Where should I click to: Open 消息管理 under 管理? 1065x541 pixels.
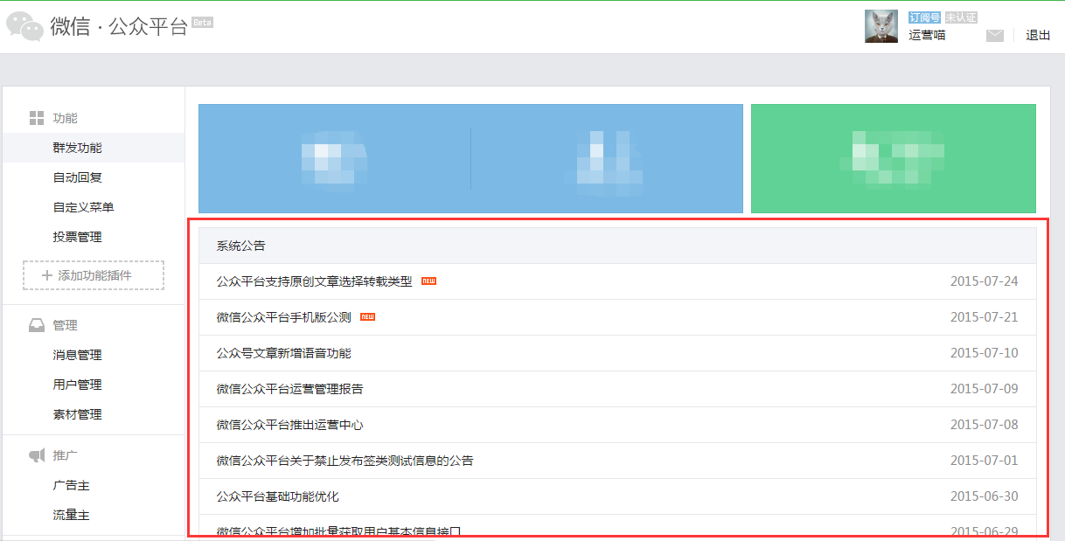coord(77,355)
